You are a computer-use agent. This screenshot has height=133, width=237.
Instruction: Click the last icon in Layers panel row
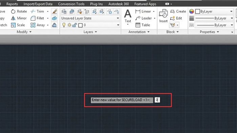click(116, 11)
